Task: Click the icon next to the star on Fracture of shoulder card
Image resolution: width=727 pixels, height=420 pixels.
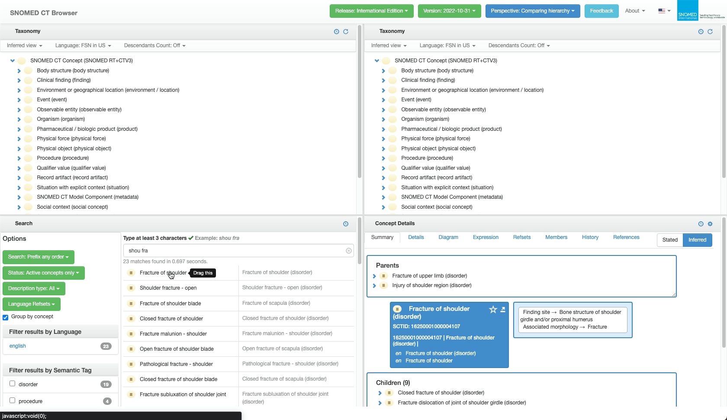Action: click(503, 309)
